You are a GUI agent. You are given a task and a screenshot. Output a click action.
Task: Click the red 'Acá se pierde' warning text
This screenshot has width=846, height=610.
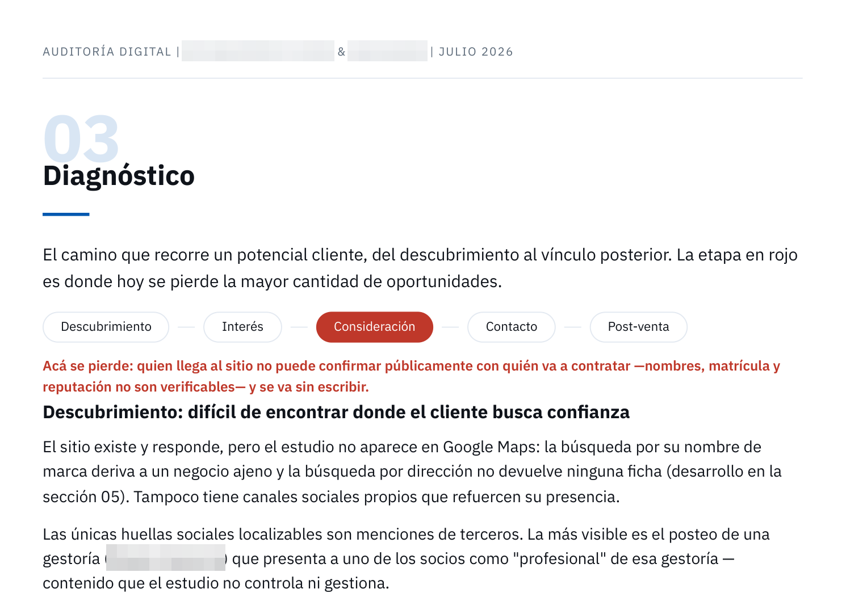coord(412,376)
